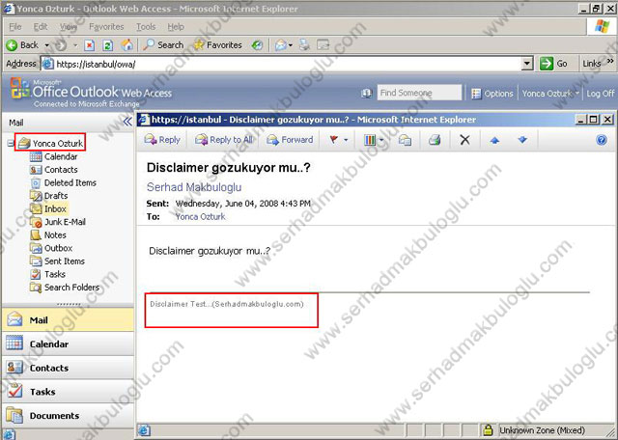This screenshot has height=440, width=618.
Task: Open Search Folders
Action: click(x=65, y=288)
